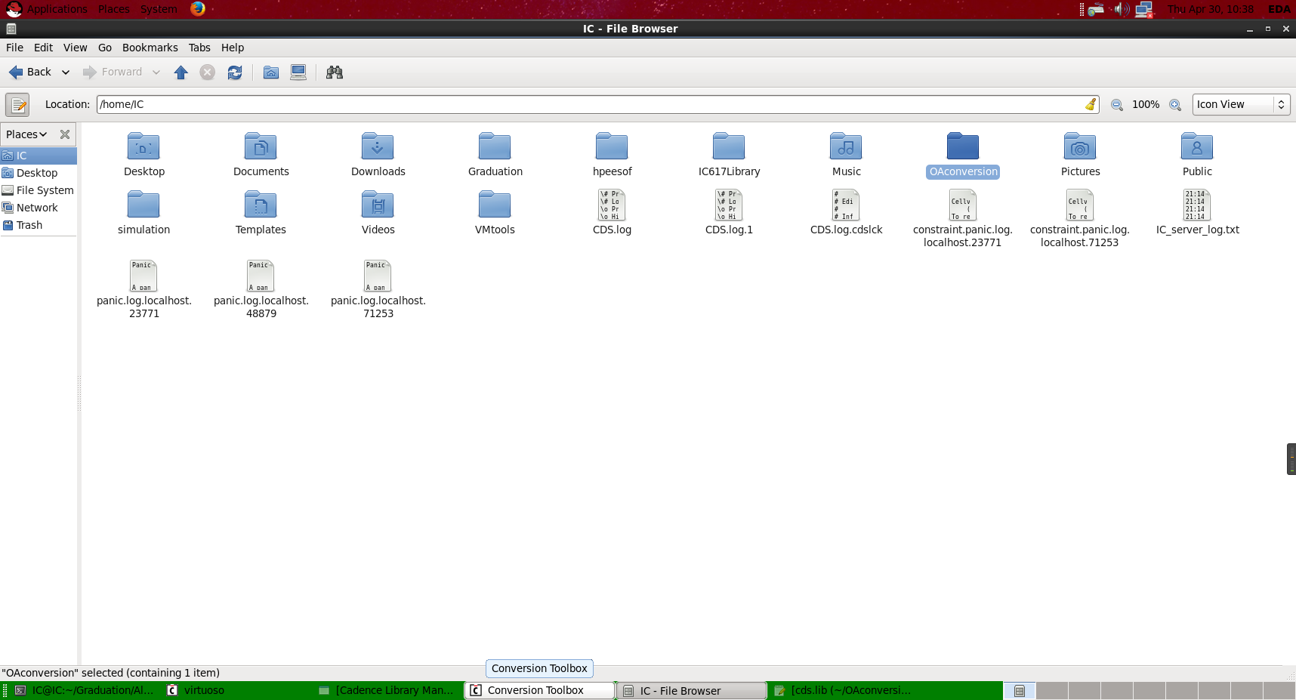1296x700 pixels.
Task: Open the Icon View mode selector
Action: point(1239,104)
